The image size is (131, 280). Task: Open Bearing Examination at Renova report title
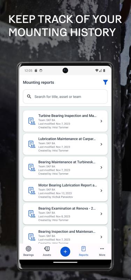click(x=67, y=208)
